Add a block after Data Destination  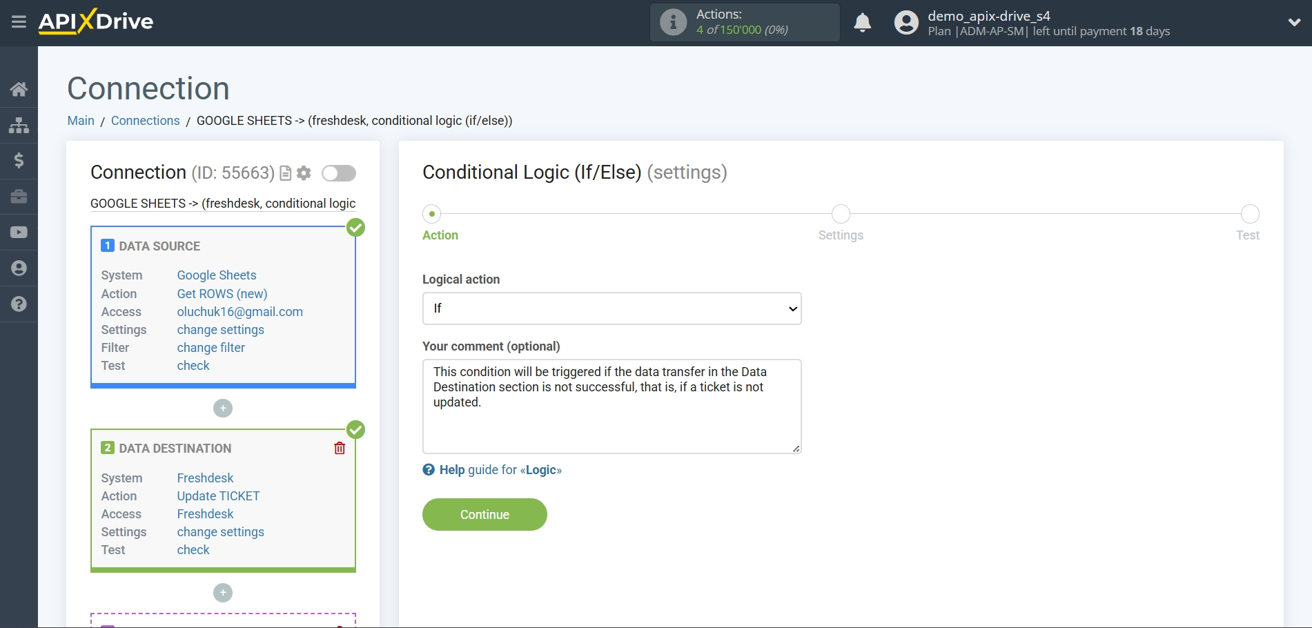[x=223, y=593]
